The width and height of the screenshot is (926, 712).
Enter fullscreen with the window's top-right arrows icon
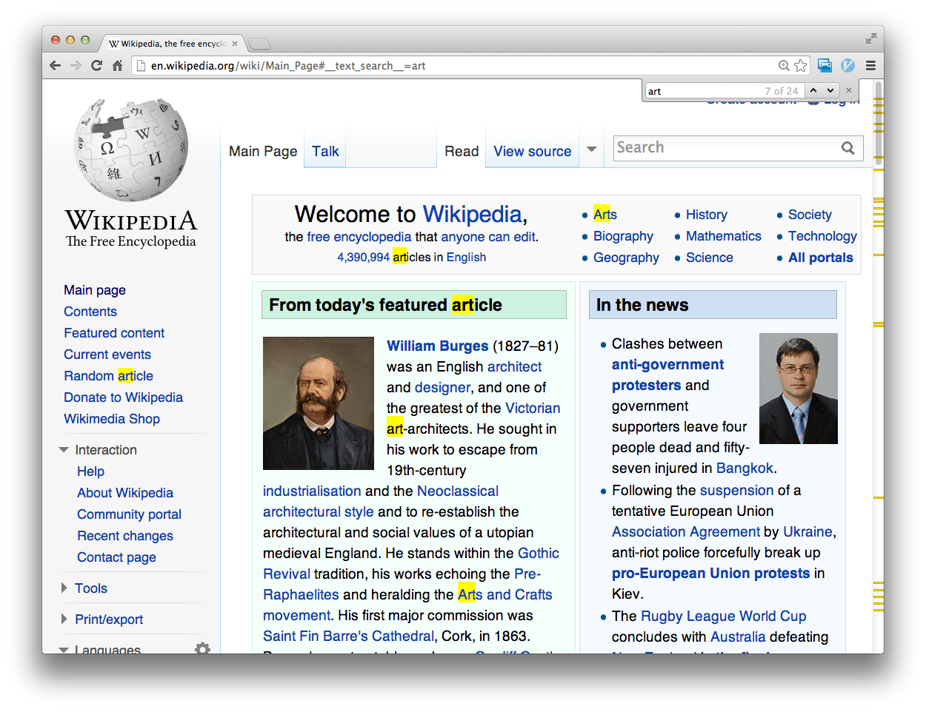(870, 38)
